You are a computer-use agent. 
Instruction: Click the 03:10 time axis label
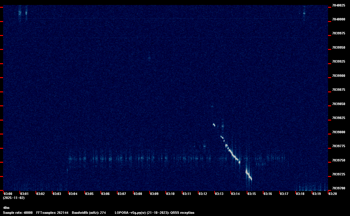click(x=170, y=194)
